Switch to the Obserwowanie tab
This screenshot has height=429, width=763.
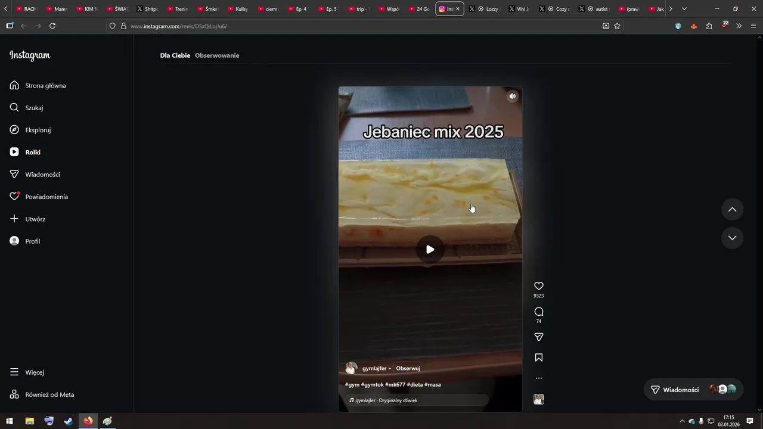(x=217, y=55)
